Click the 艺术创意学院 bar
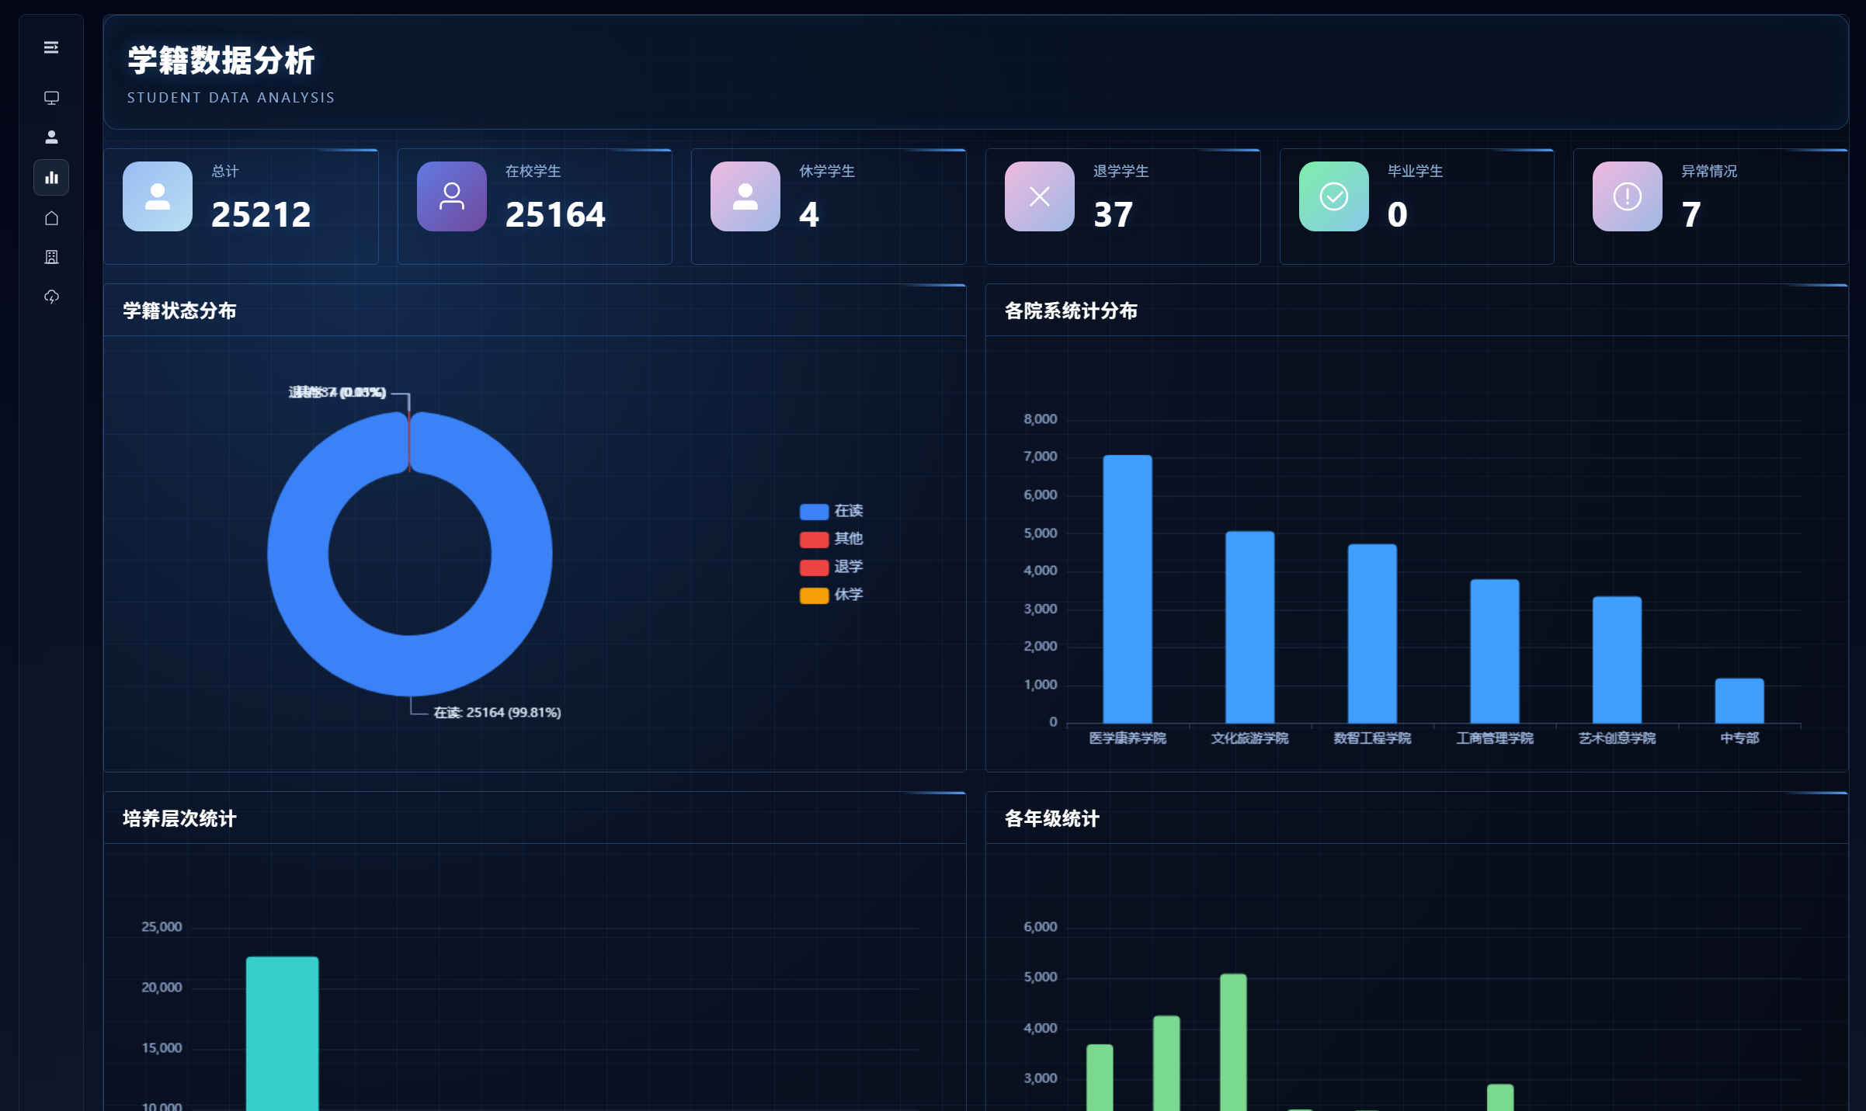 pyautogui.click(x=1617, y=660)
